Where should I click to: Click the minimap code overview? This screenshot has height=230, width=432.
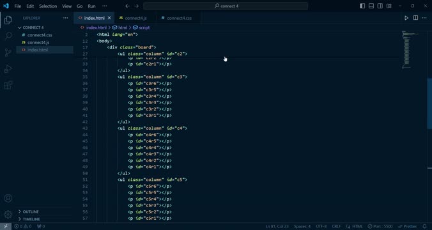[410, 50]
